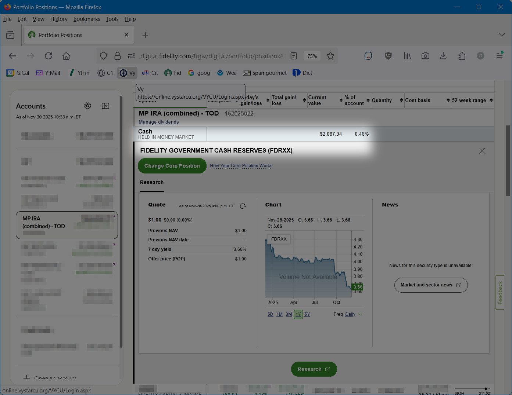Click the green Research button below the panel
This screenshot has height=395, width=512.
314,369
